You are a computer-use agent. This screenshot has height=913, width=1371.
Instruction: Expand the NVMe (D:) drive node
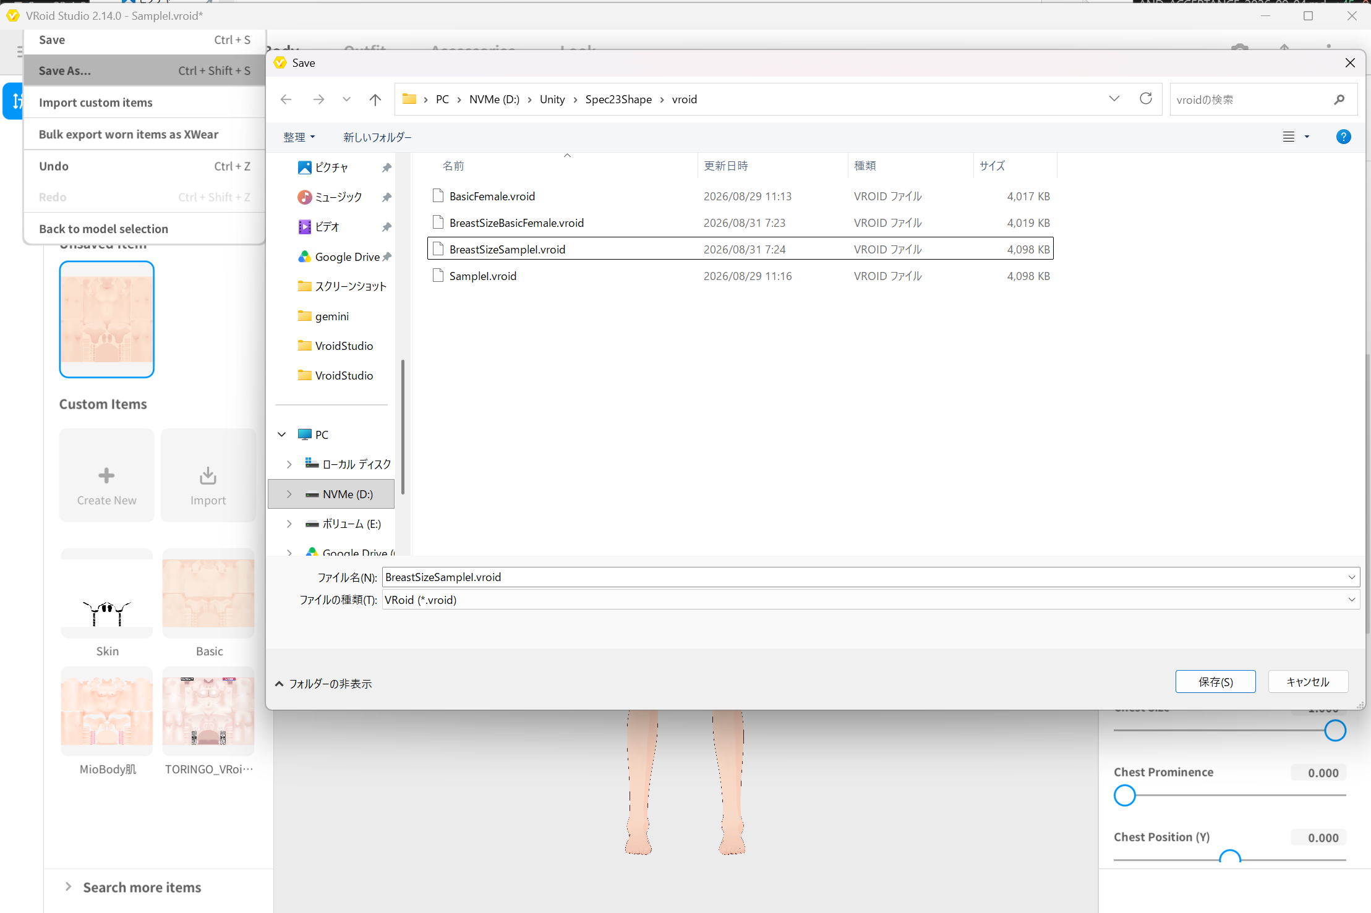coord(289,494)
